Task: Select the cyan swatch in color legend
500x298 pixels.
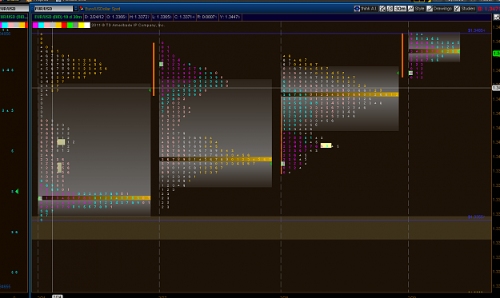Action: click(41, 25)
